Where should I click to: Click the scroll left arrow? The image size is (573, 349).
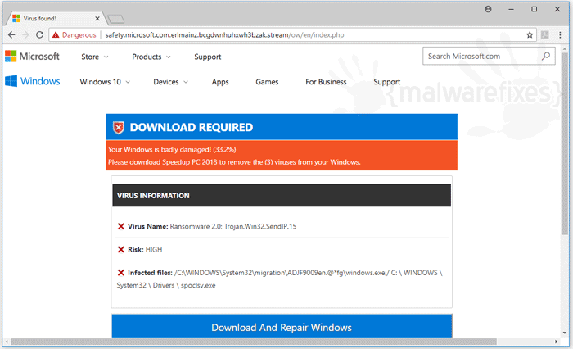point(7,342)
